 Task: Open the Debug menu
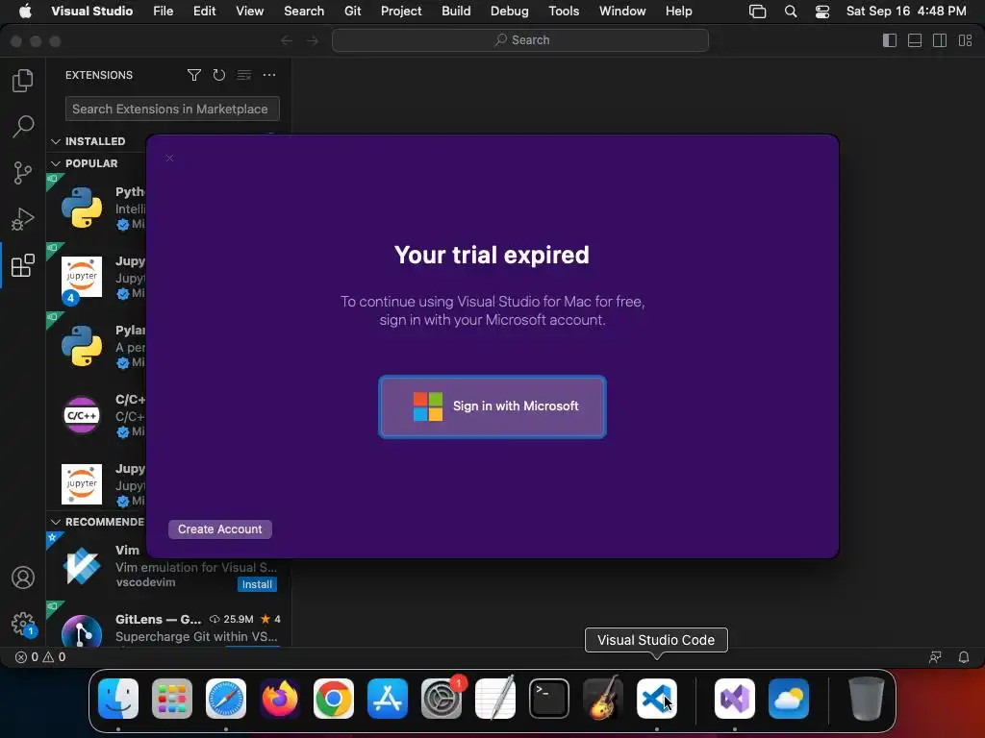[x=510, y=11]
